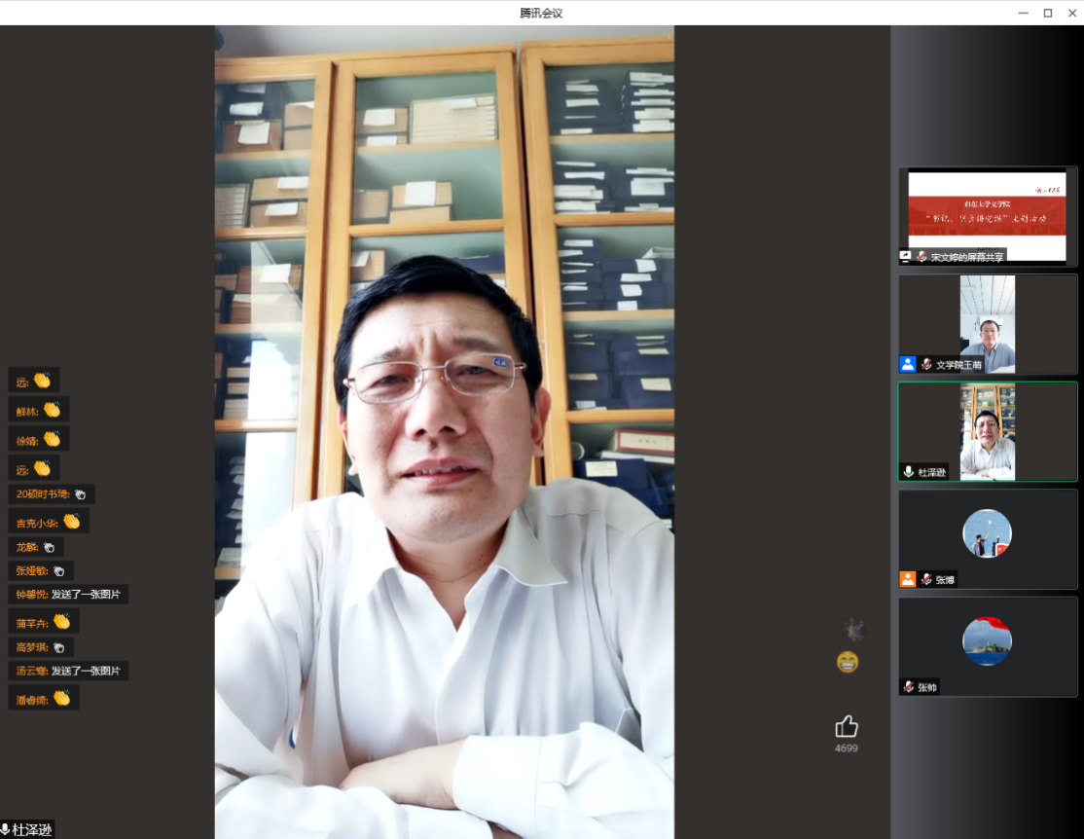Open 钟馨悦's sent image chat message
This screenshot has height=839, width=1084.
pos(68,595)
